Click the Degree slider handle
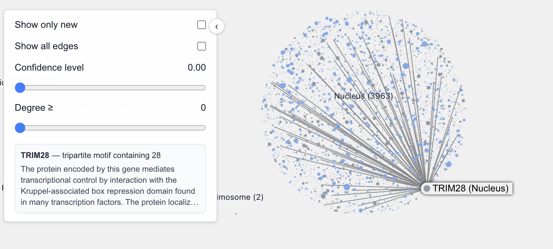This screenshot has width=553, height=249. pos(20,128)
